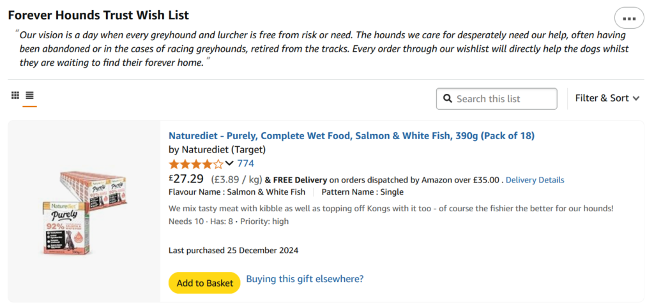Add Naturediet wet food to basket
This screenshot has width=654, height=307.
tap(204, 283)
